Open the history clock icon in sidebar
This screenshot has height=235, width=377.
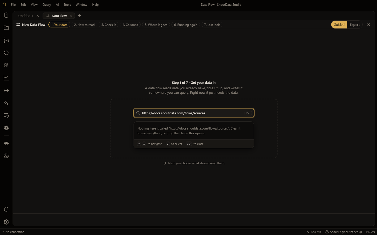6,53
